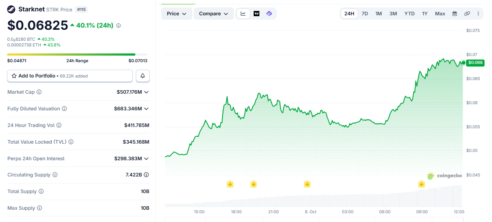Open Total Value Locked info icon
Viewport: 492px width, 222px height.
[x=71, y=142]
